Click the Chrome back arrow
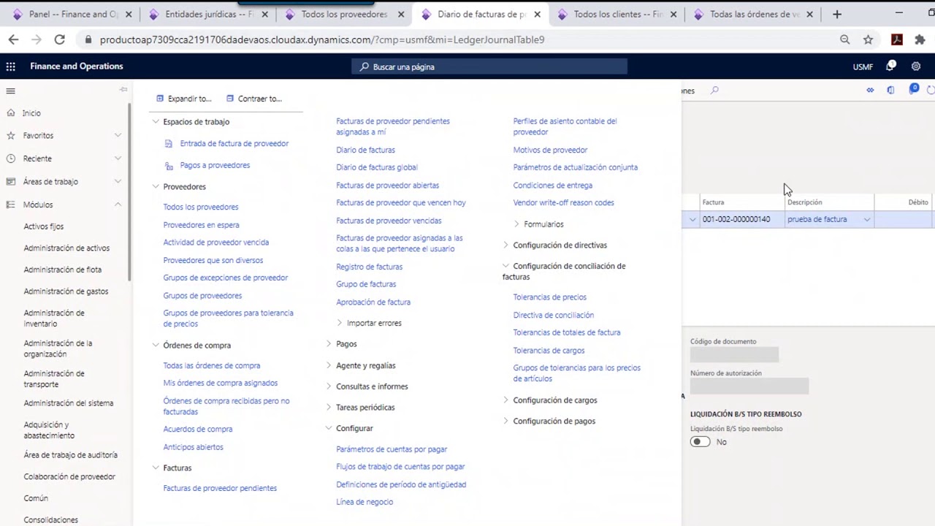The image size is (935, 526). (13, 39)
